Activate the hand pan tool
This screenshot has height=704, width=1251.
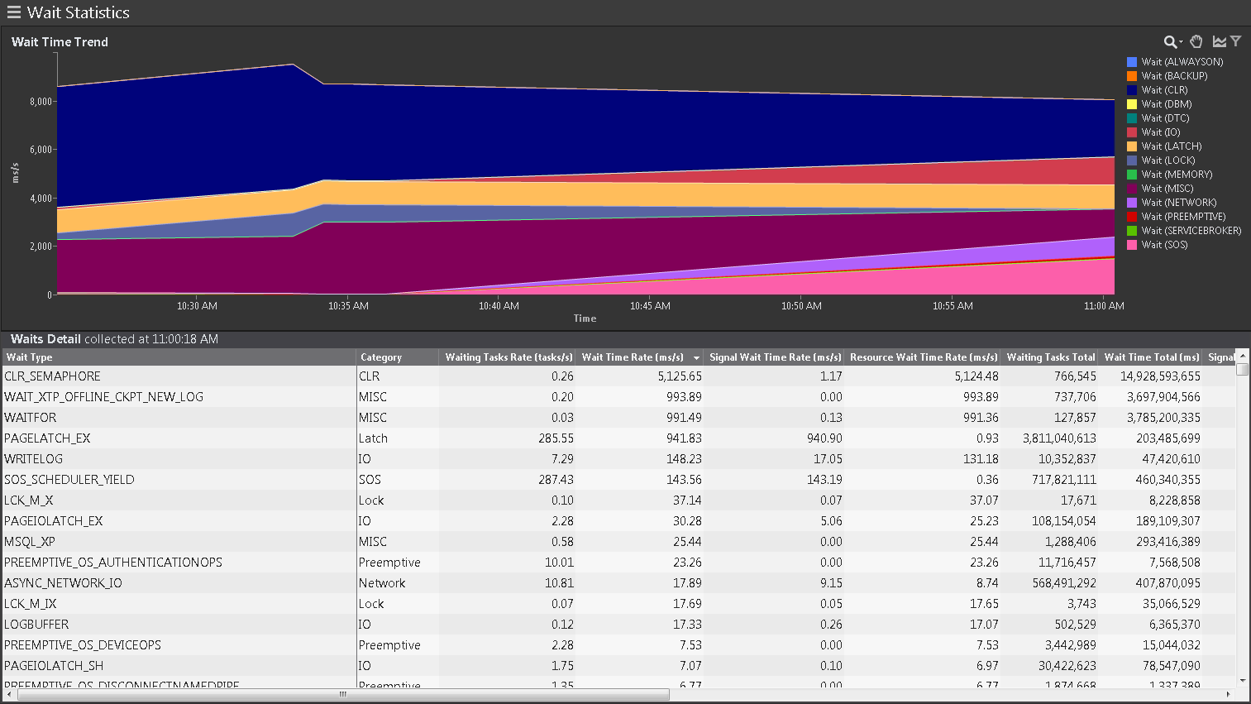(1196, 41)
